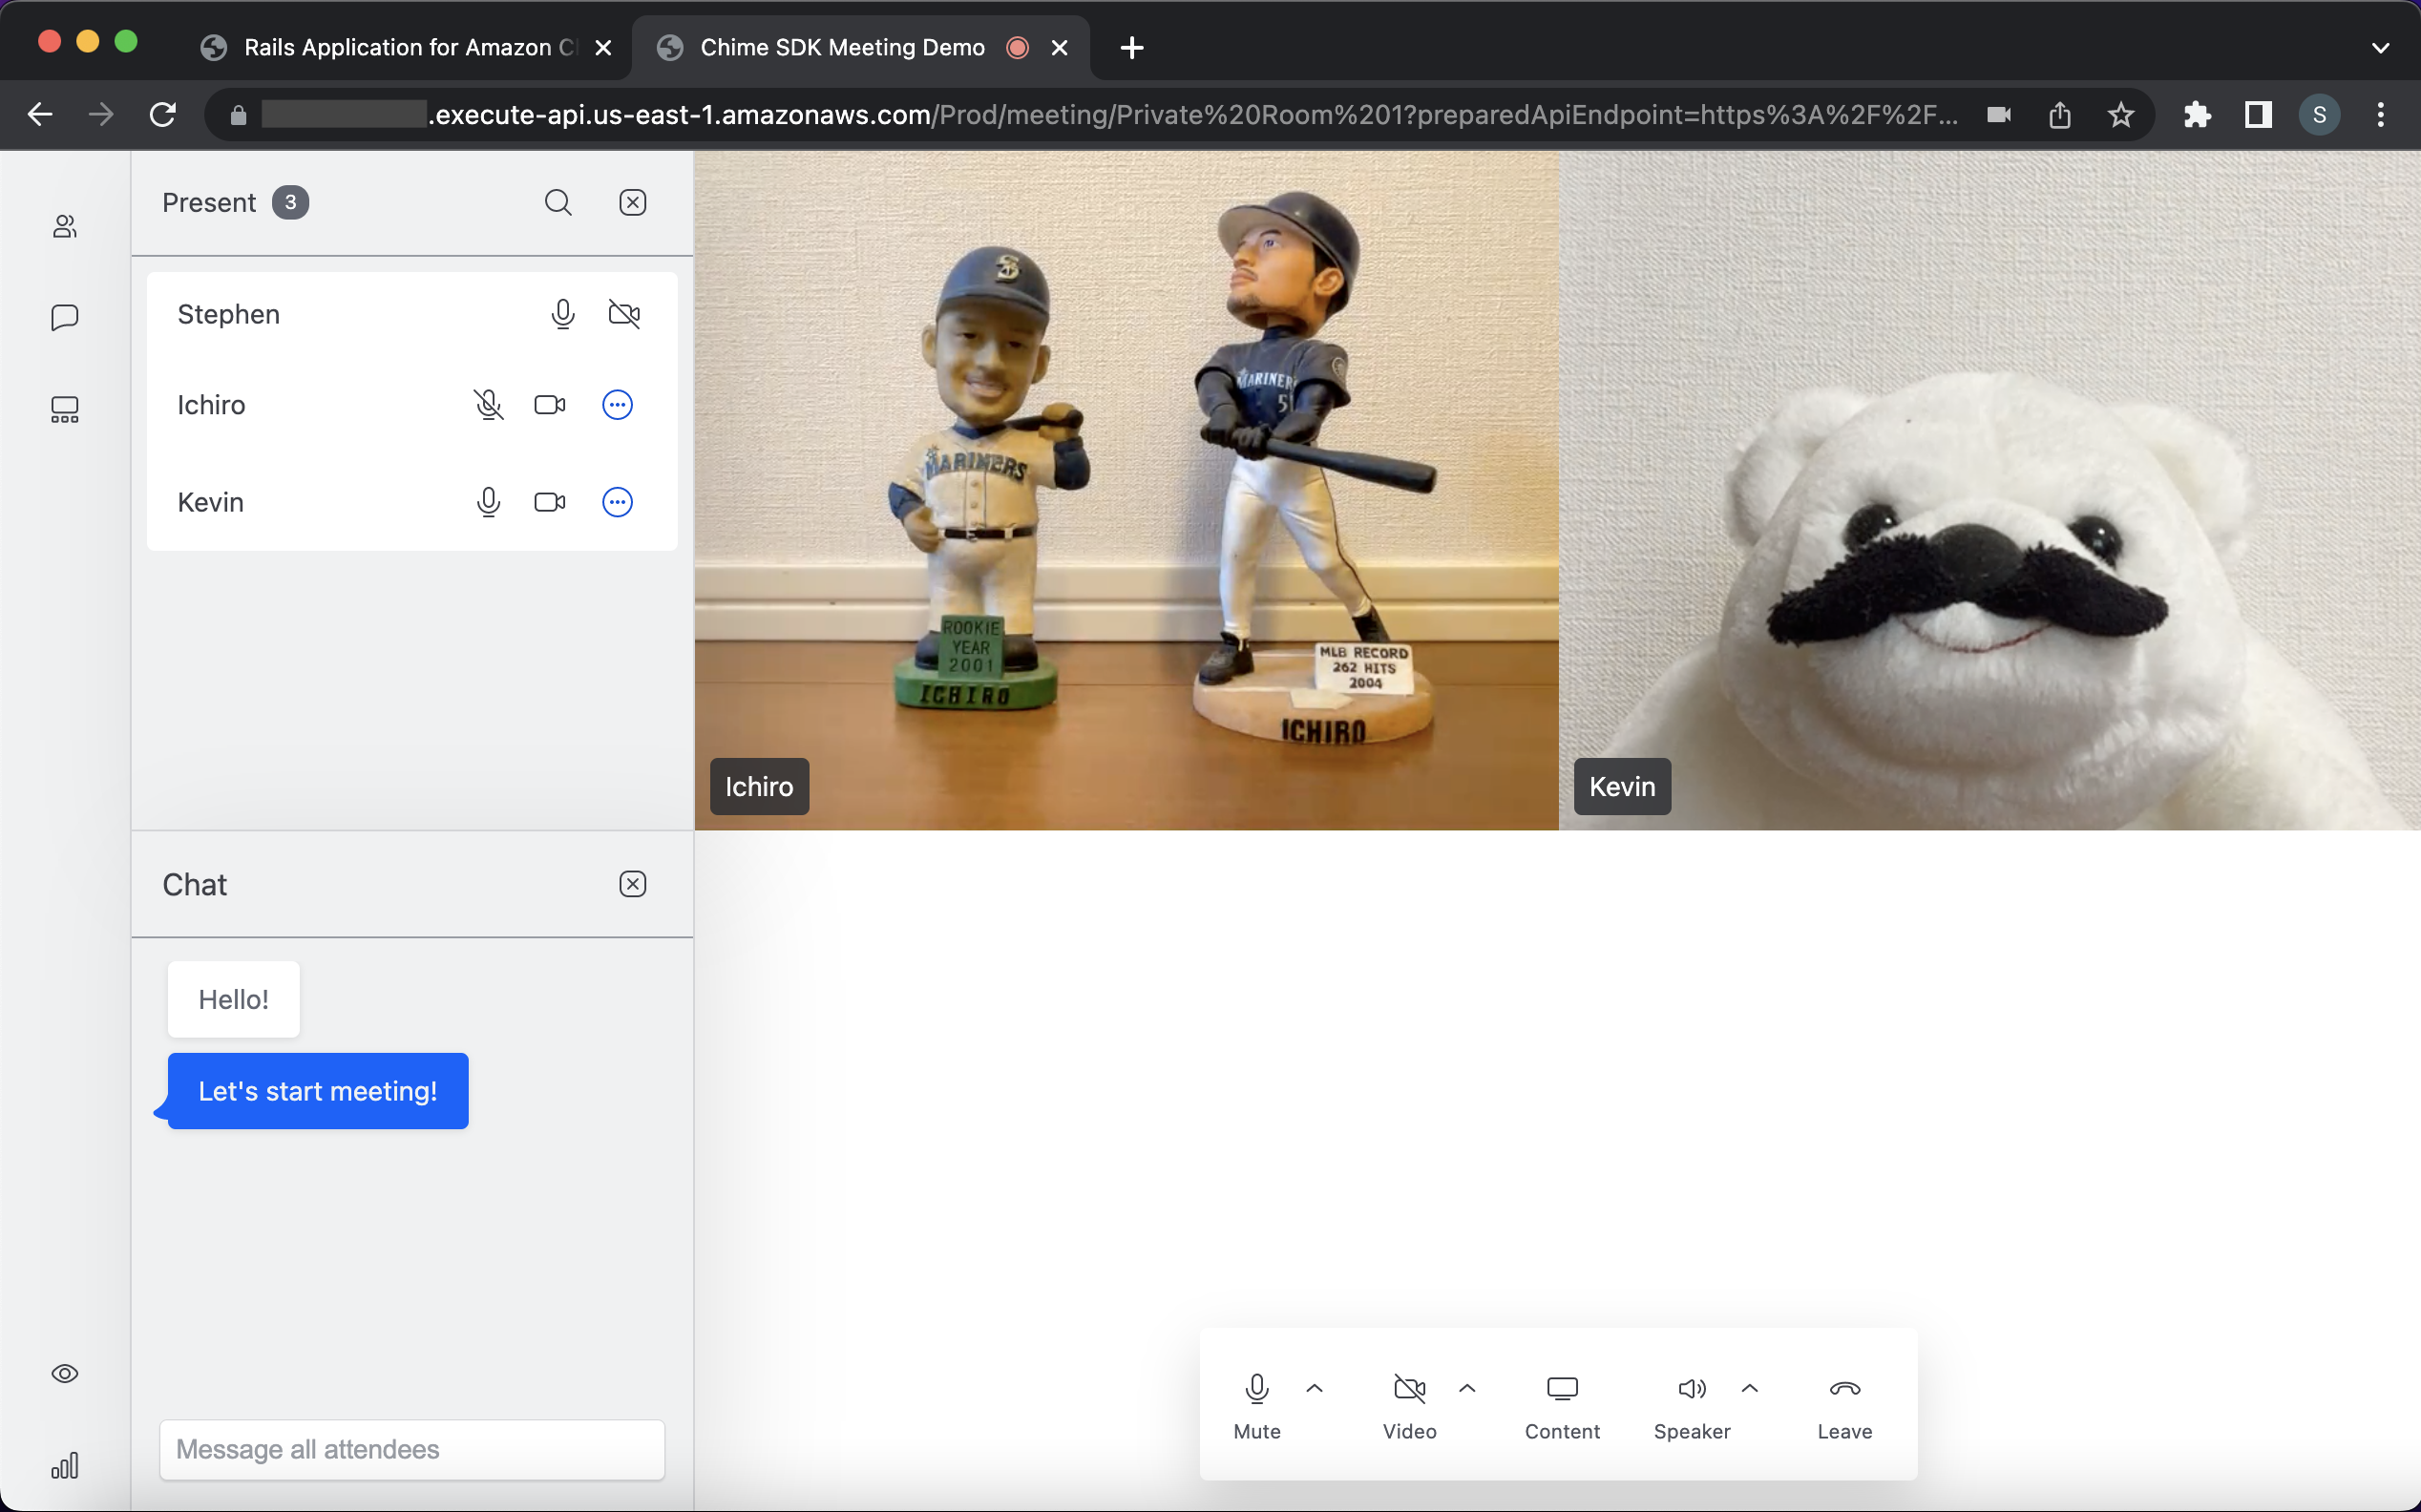This screenshot has width=2421, height=1512.
Task: Close the Chat panel
Action: coord(632,884)
